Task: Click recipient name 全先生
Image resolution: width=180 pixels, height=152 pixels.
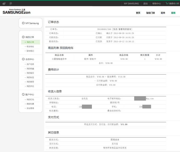Action: click(85, 98)
